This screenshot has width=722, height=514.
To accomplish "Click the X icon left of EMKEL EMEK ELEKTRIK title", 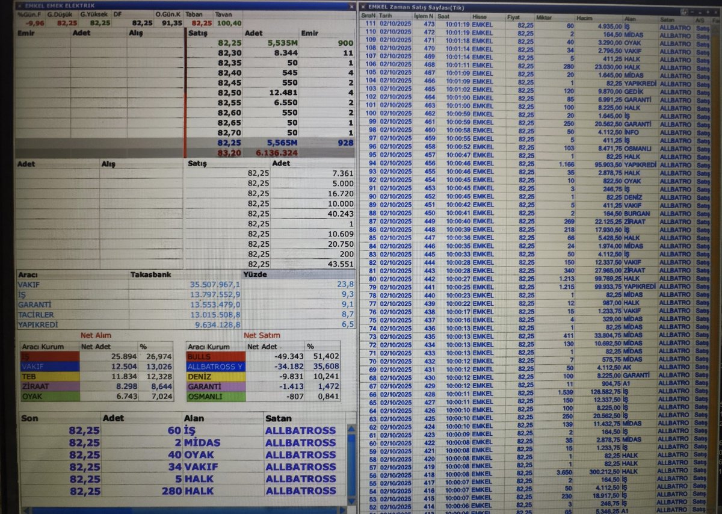I will (19, 5).
